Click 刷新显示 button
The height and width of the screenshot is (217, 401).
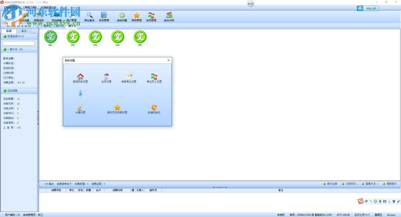[x=390, y=184]
